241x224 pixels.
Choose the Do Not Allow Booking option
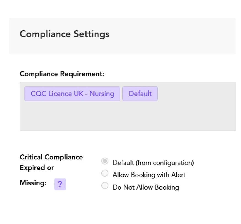pos(105,185)
